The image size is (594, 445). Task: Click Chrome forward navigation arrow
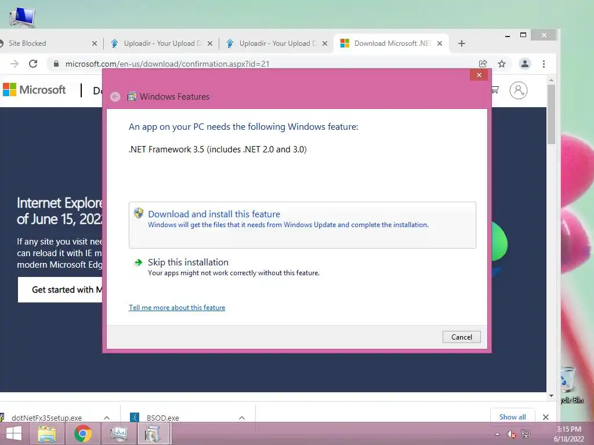tap(15, 64)
